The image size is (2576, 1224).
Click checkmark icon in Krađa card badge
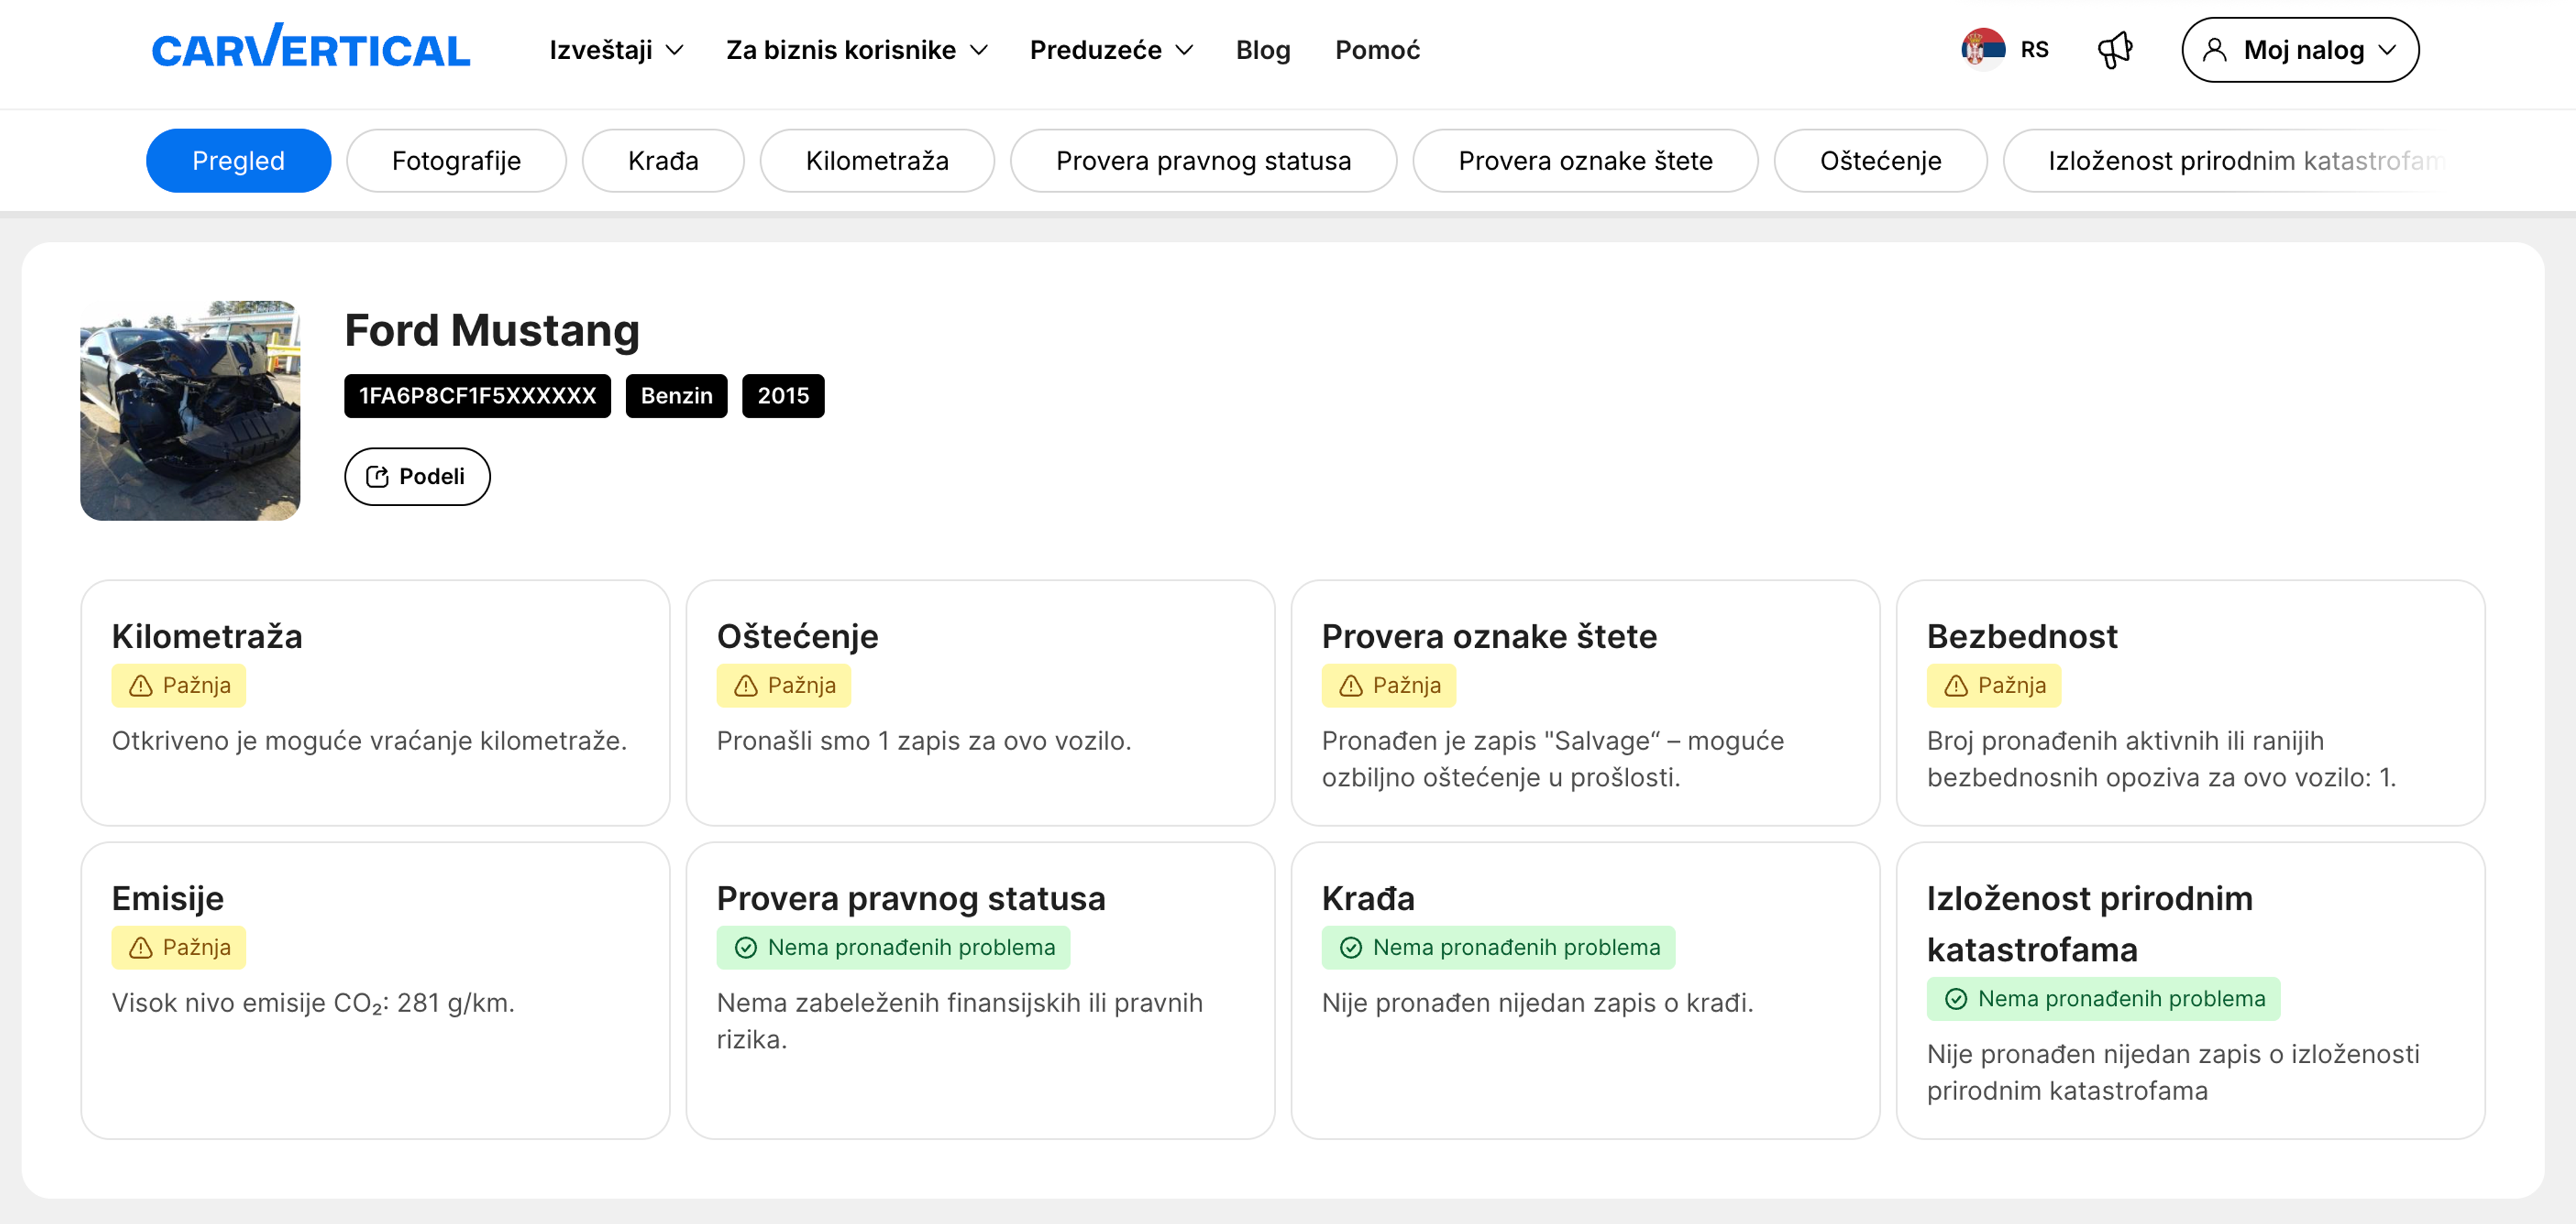click(1350, 947)
